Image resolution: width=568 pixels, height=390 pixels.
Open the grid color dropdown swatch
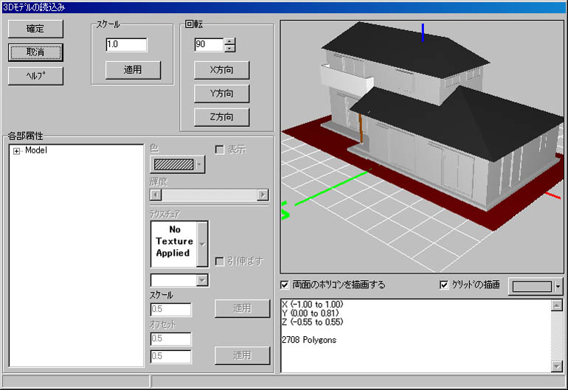(x=536, y=287)
